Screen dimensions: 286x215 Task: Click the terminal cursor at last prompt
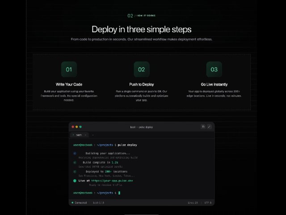(119, 193)
